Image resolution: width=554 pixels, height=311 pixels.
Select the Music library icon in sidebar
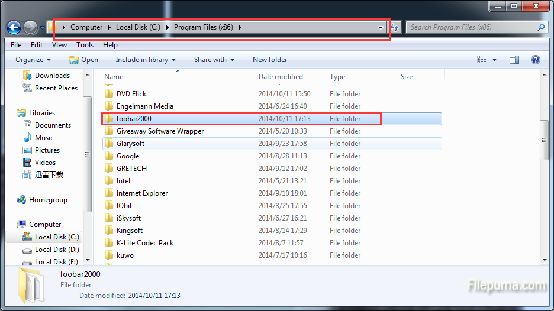[x=27, y=138]
